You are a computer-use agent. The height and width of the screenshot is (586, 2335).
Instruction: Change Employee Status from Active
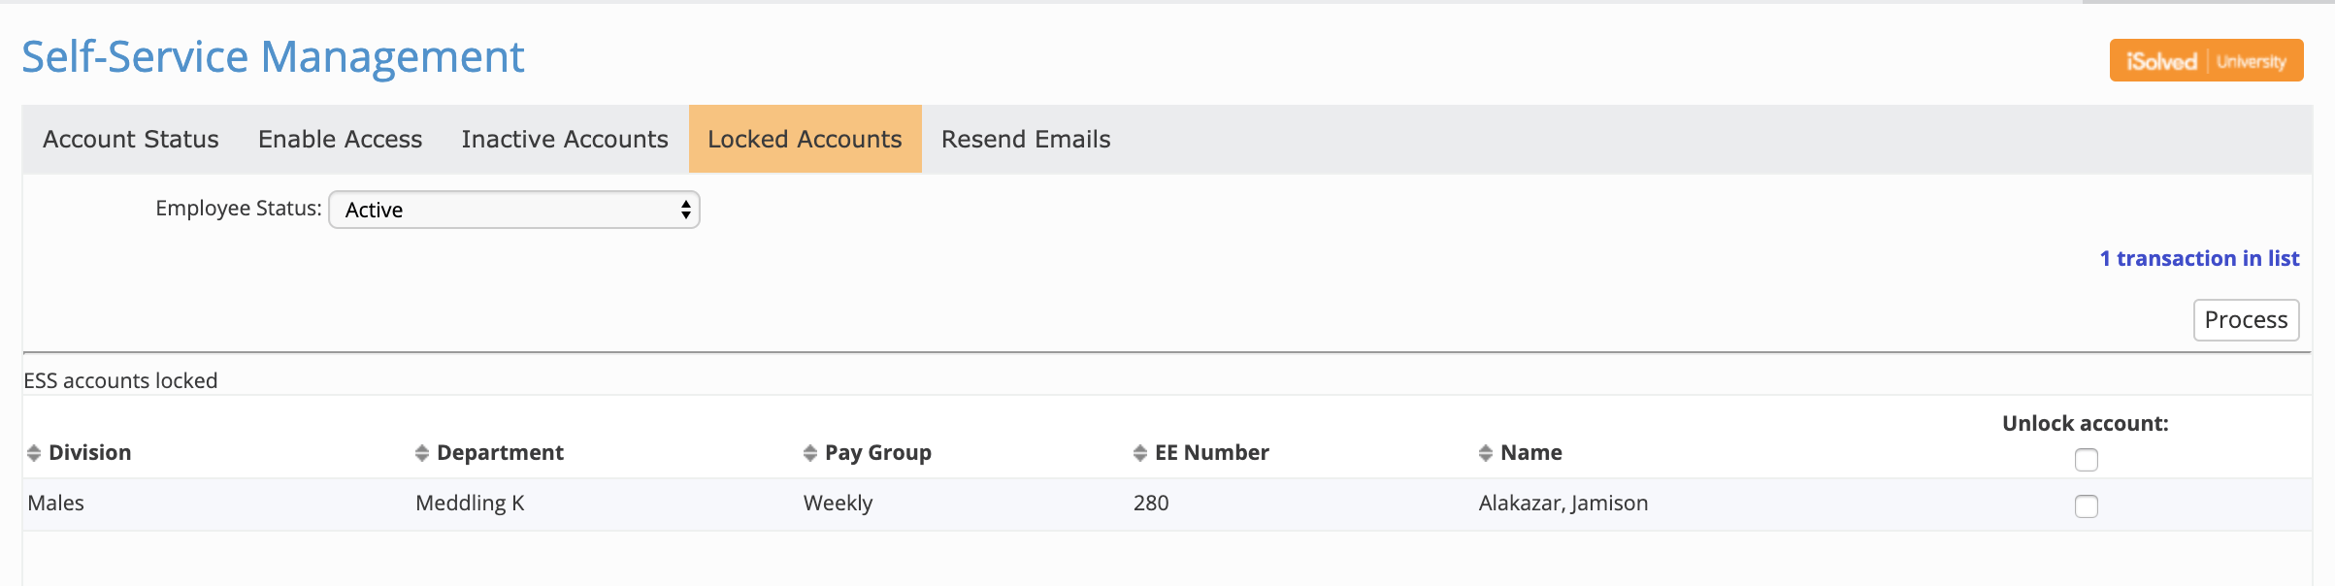click(x=514, y=210)
